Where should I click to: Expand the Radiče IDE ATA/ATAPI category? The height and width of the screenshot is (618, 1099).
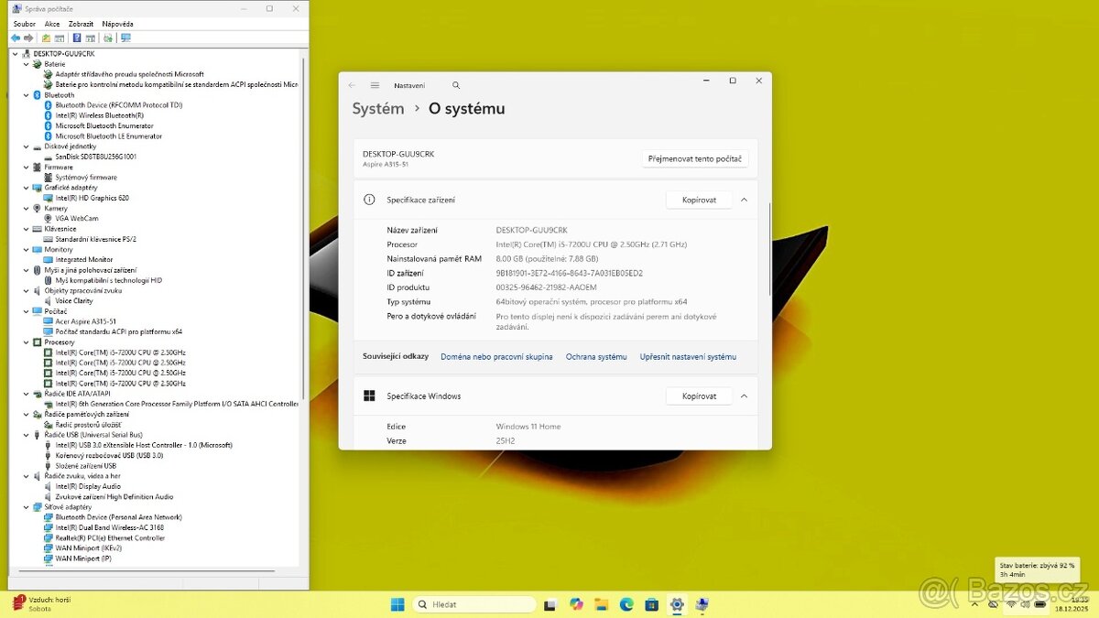(x=26, y=393)
